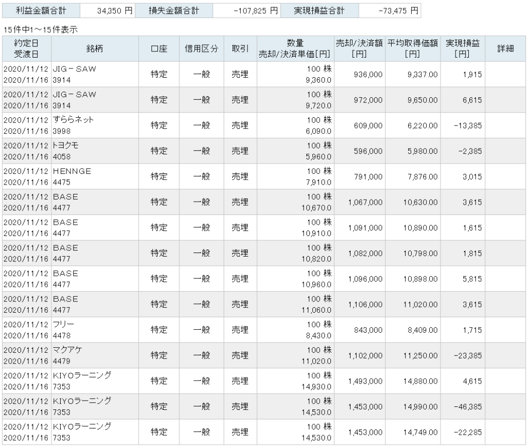Click the 約定日 受渡日 column header
Screen dimensions: 527x448
pyautogui.click(x=27, y=49)
